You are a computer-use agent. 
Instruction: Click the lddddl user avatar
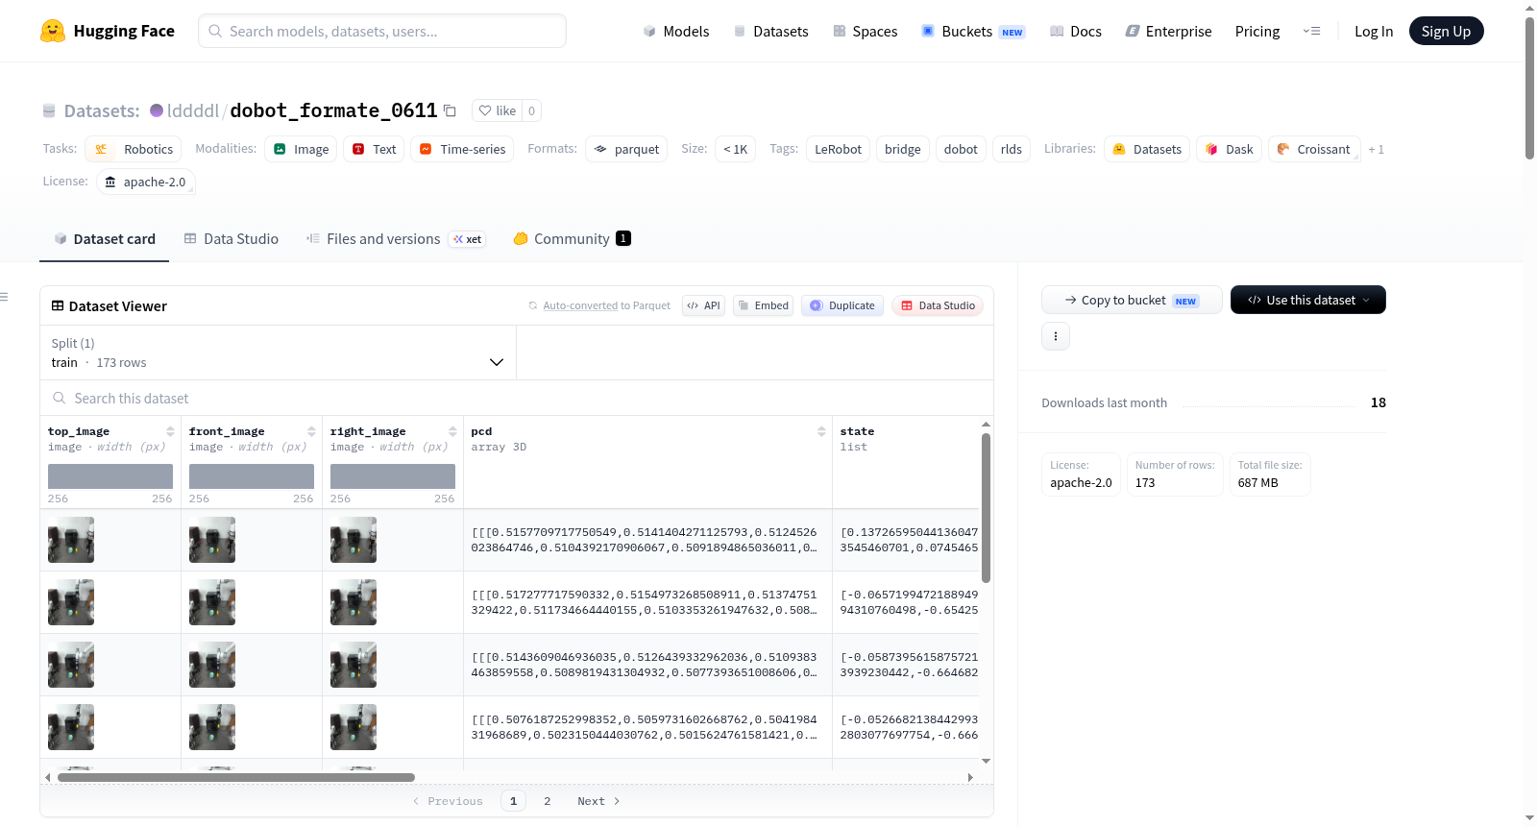click(x=157, y=110)
